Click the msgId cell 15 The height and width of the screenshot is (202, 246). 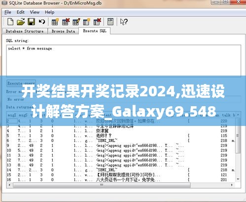9,175
